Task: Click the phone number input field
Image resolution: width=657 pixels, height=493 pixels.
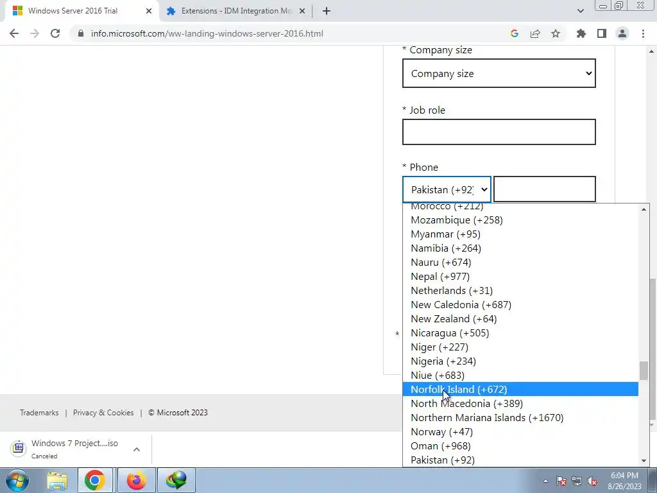Action: (544, 189)
